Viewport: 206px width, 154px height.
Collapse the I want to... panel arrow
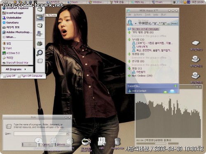(176, 86)
